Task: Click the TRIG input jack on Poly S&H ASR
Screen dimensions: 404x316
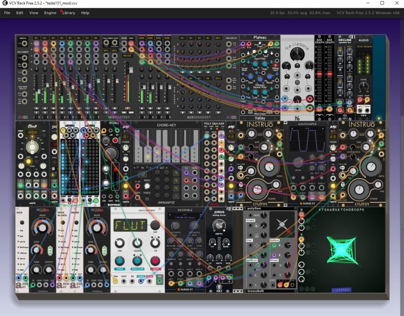Action: click(x=207, y=136)
